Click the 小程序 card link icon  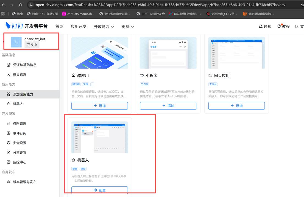[x=142, y=75]
